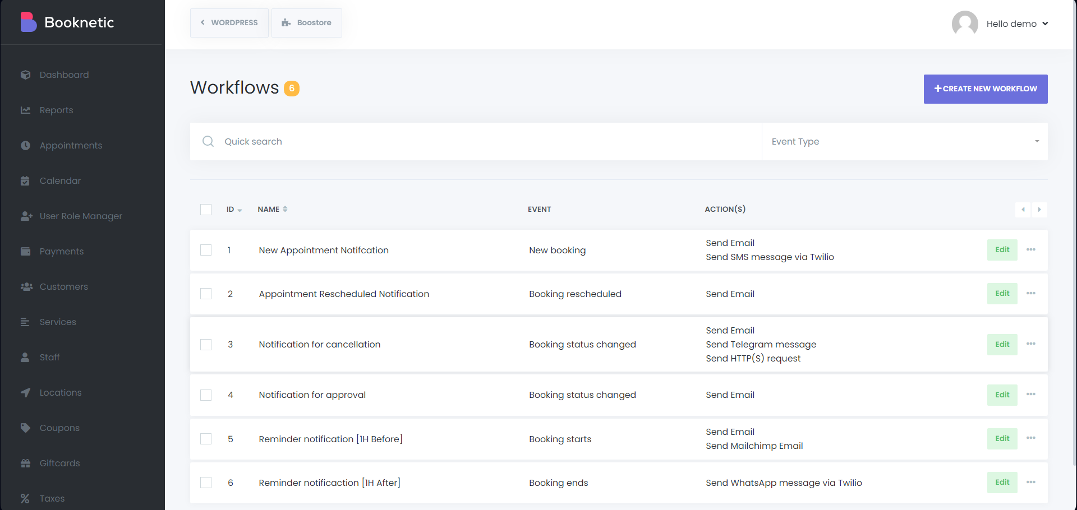
Task: Expand the Hello demo user menu
Action: coord(1017,24)
